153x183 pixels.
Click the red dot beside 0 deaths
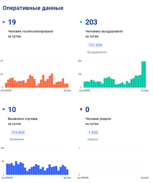(81, 109)
